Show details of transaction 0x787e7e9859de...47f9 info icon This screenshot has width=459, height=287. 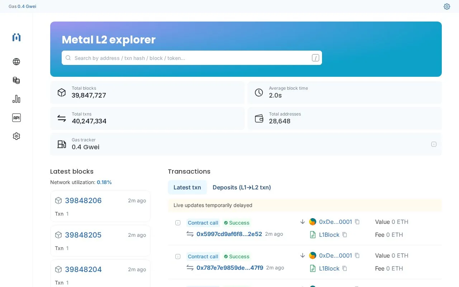[178, 257]
